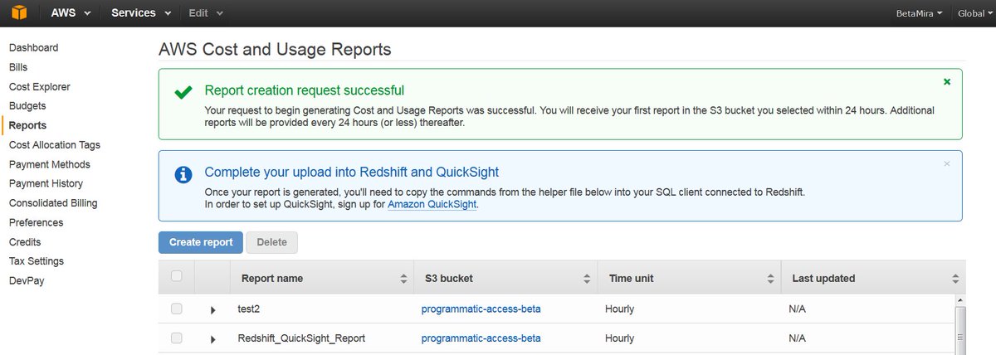This screenshot has height=355, width=996.
Task: Select Reports in the sidebar
Action: [x=28, y=125]
